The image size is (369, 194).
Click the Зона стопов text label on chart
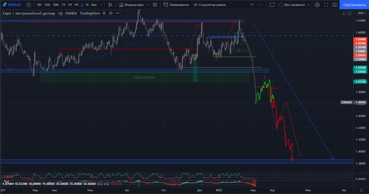(x=144, y=77)
